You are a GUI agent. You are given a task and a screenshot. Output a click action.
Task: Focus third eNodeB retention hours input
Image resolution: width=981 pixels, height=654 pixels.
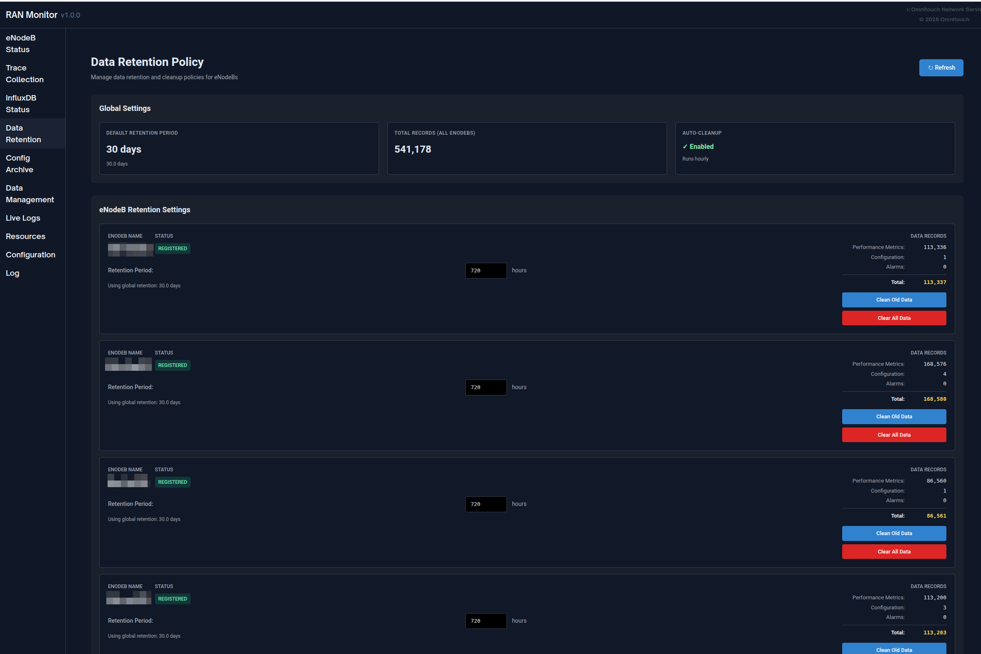[485, 504]
